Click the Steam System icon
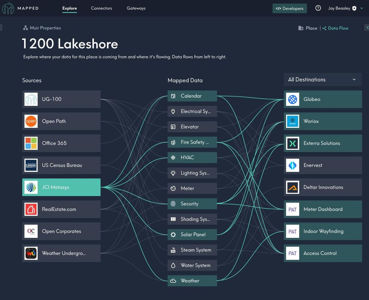Screen dimensions: 369x300 tap(173, 250)
